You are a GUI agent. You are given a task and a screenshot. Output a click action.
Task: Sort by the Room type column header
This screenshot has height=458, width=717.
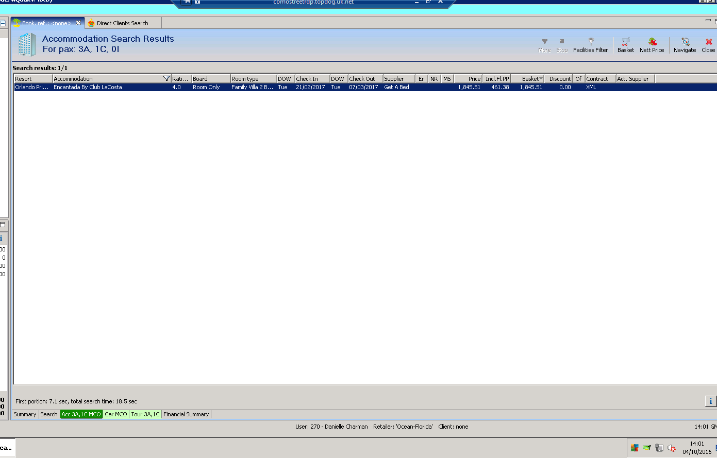(253, 79)
